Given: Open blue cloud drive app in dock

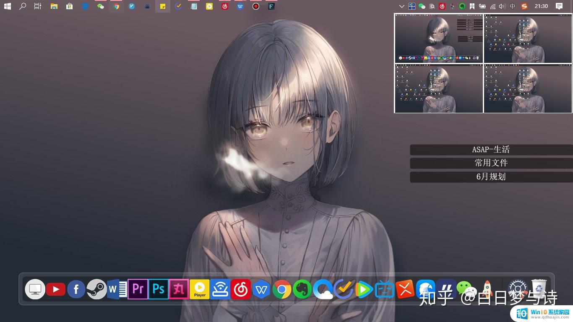Looking at the screenshot, I should pos(323,289).
